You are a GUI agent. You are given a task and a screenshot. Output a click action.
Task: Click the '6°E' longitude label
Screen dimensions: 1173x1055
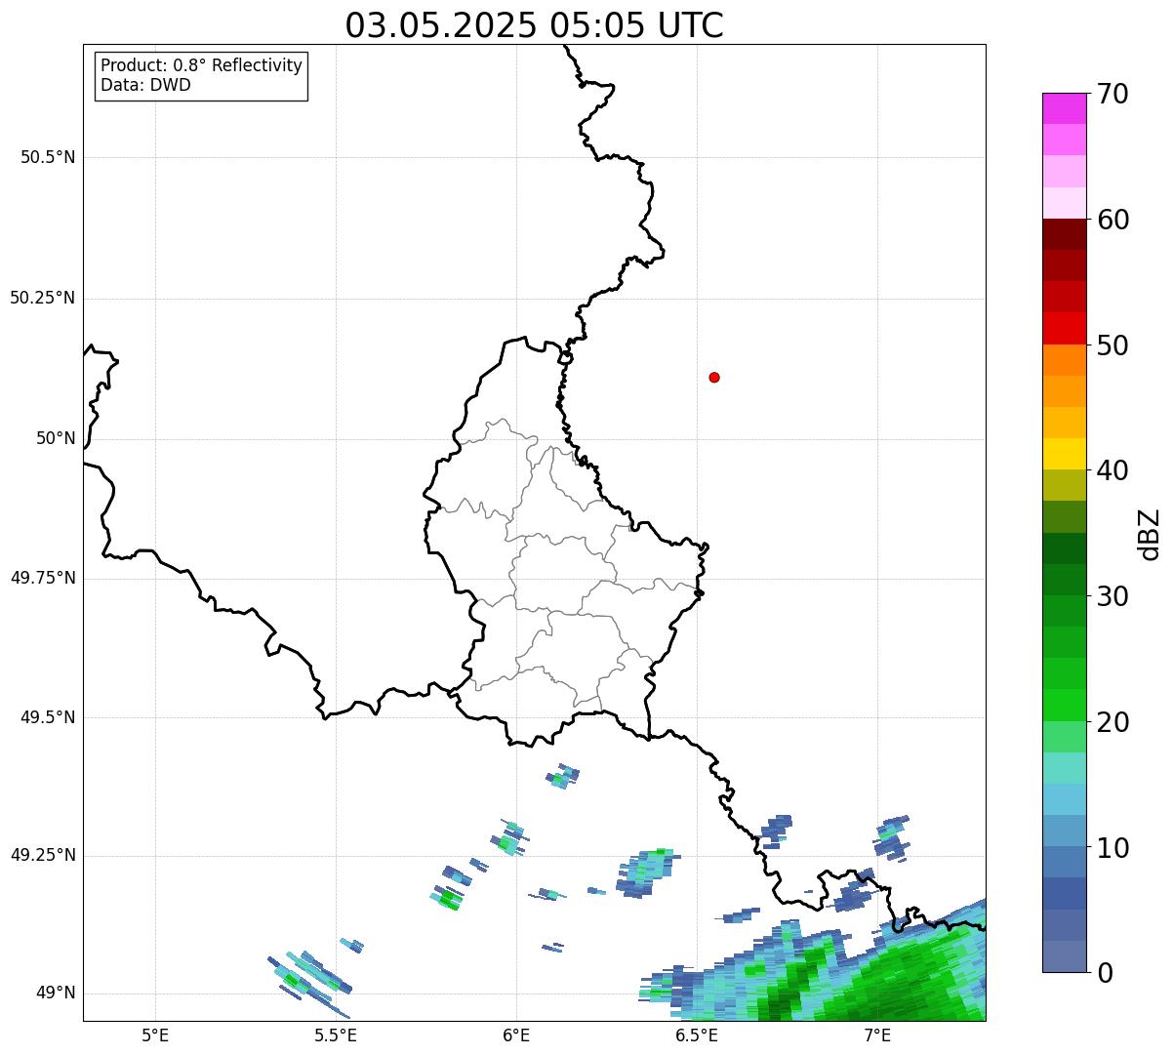[x=516, y=1035]
